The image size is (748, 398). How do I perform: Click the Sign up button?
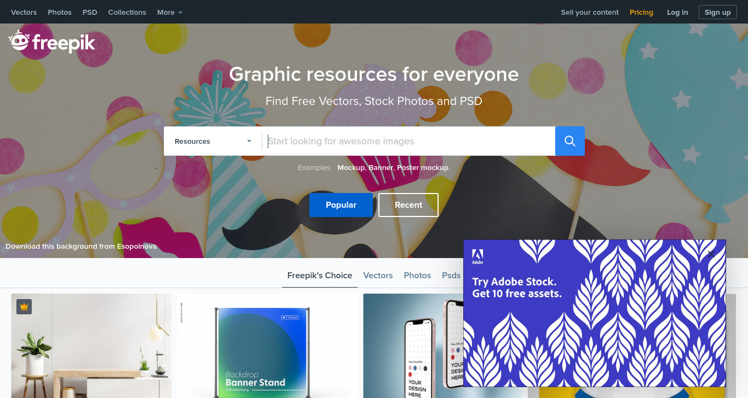(x=718, y=12)
